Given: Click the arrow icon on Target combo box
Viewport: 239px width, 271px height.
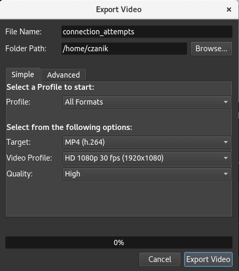Looking at the screenshot, I should click(x=226, y=142).
